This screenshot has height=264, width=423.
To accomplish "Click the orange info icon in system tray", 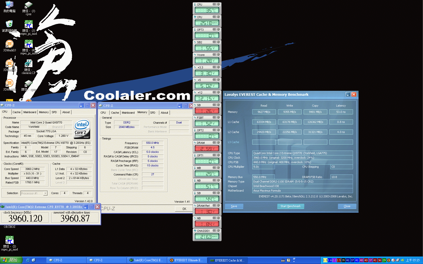I will [x=389, y=260].
